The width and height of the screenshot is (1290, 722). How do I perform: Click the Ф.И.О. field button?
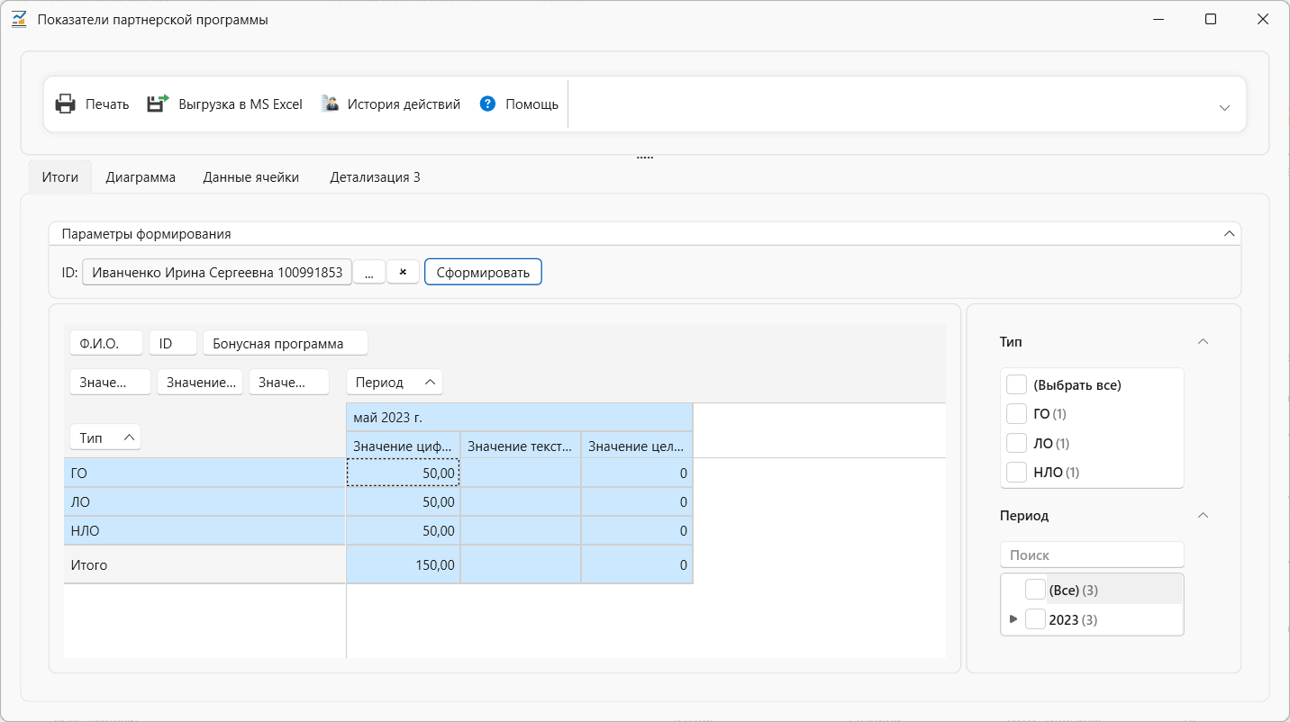point(106,343)
